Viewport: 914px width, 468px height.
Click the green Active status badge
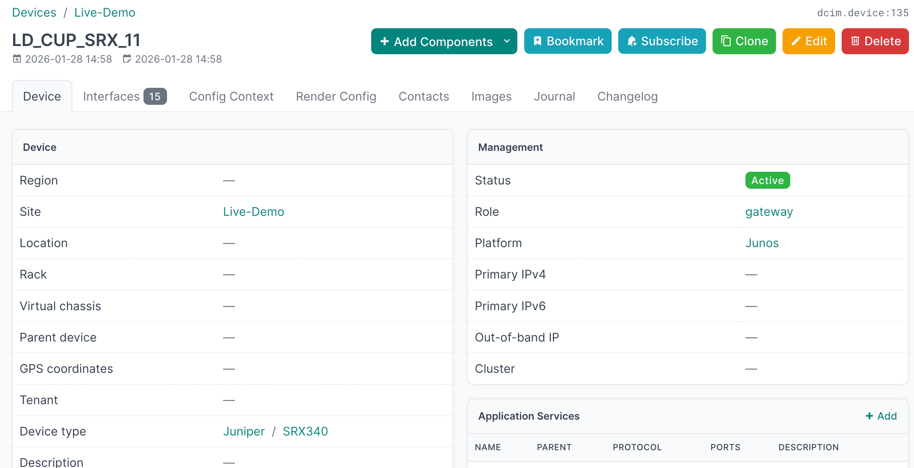(767, 180)
